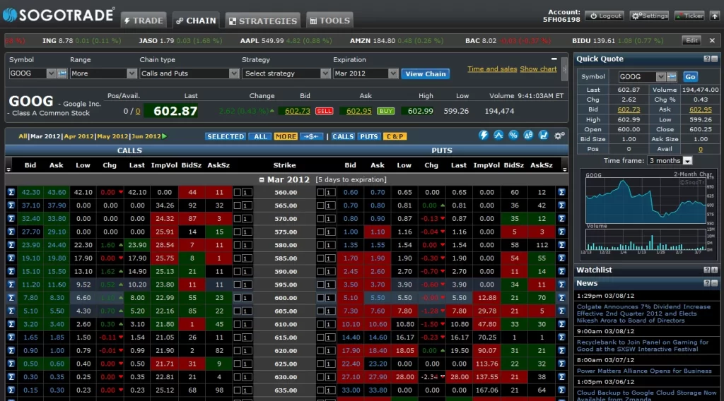Screen dimensions: 724x401
Task: Select May 2012 expiration filter
Action: 112,136
